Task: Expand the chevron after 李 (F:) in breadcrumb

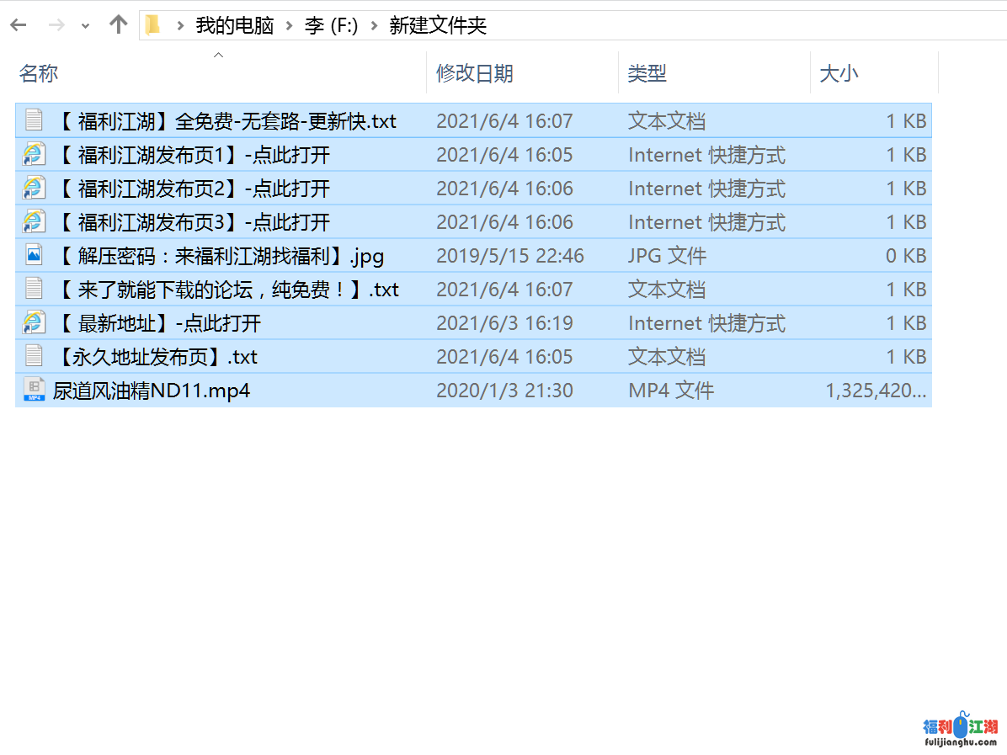Action: (x=374, y=26)
